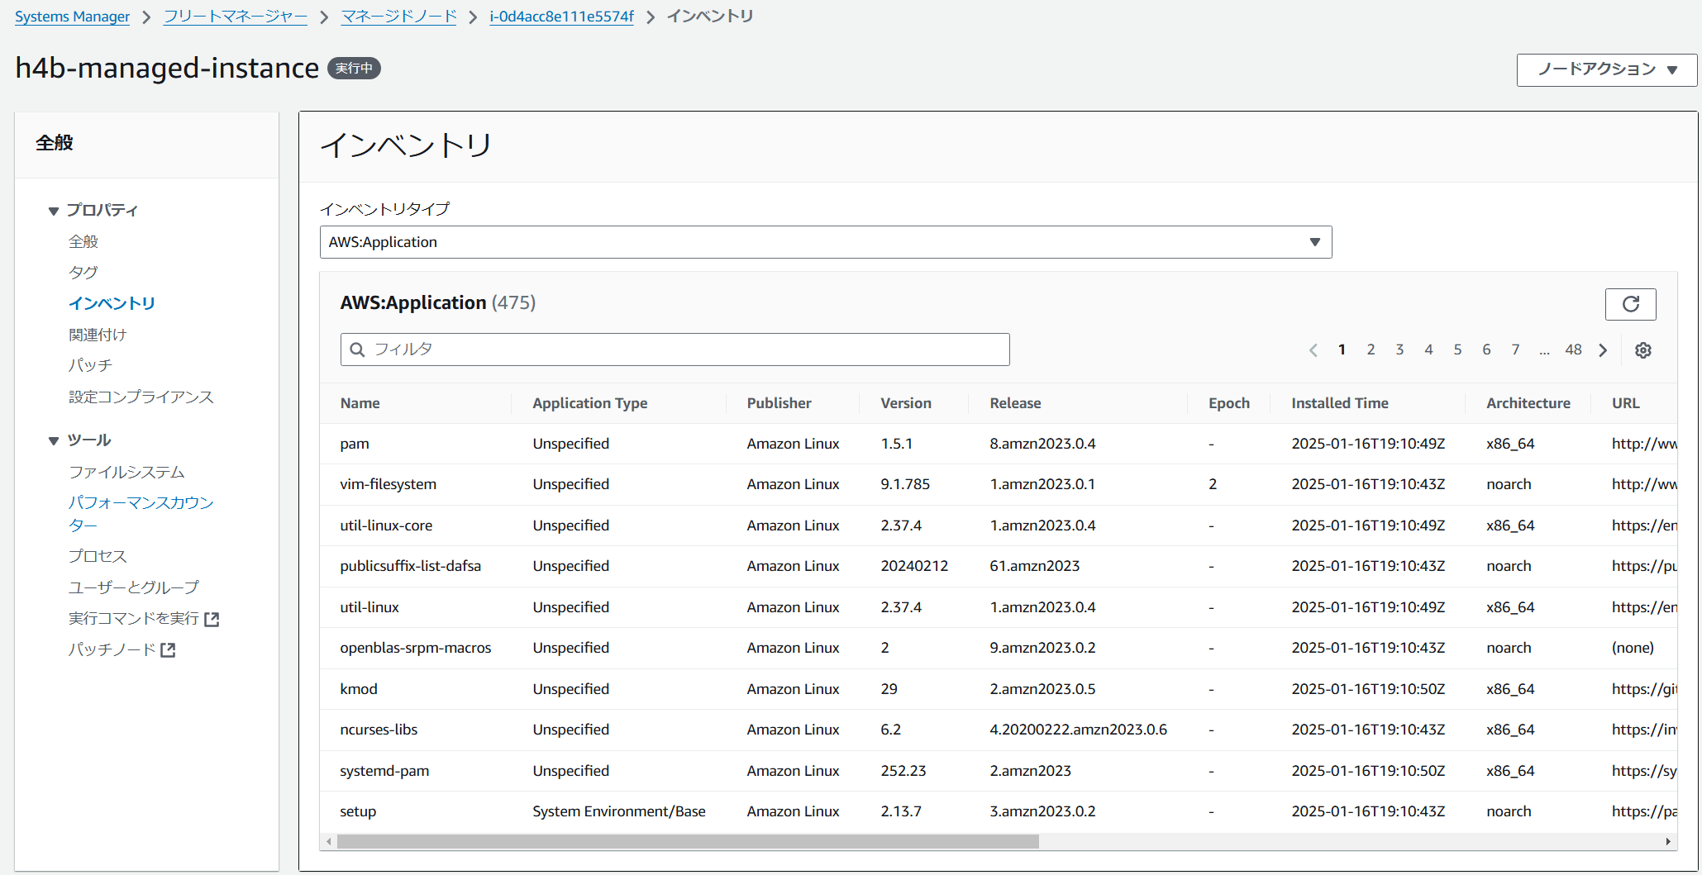The height and width of the screenshot is (875, 1702).
Task: Open the ノードアクション dropdown menu
Action: pos(1607,69)
